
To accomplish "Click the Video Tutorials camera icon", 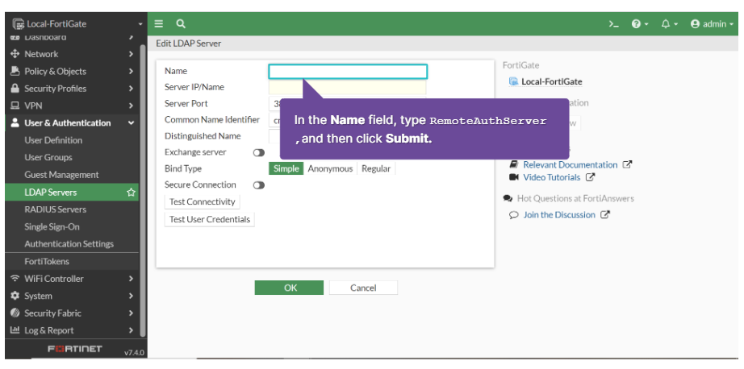I will [513, 177].
